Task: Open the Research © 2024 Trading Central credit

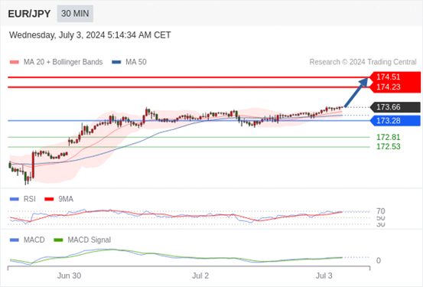Action: (363, 62)
